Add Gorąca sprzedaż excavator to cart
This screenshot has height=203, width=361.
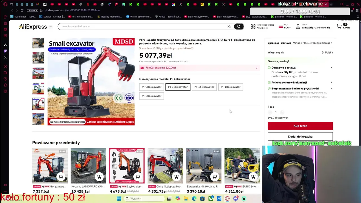pos(61,176)
